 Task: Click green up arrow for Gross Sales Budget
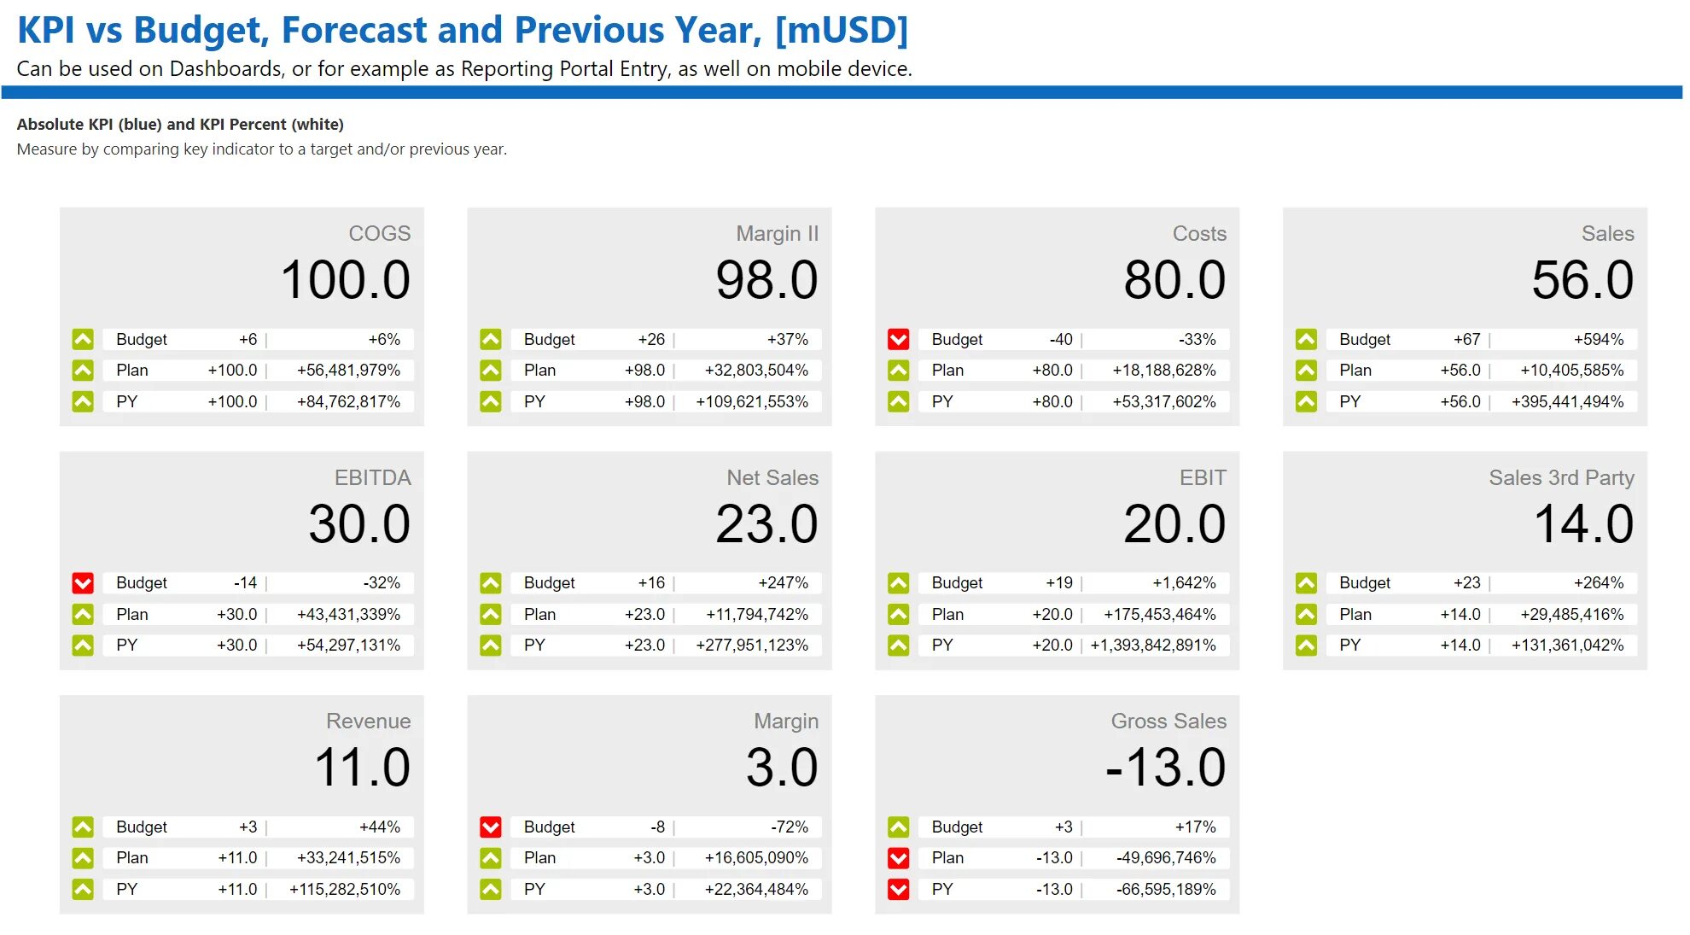coord(899,827)
